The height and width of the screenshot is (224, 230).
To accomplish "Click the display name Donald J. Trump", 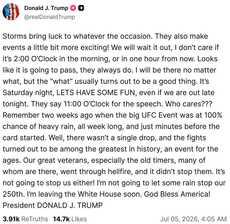I will pos(46,8).
